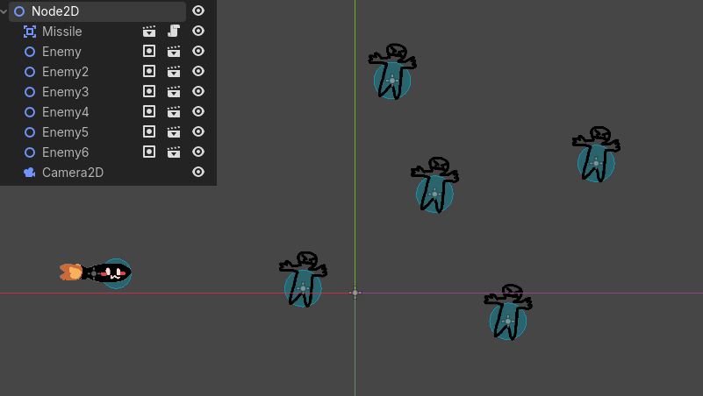Select Enemy5 in the scene tree
This screenshot has width=703, height=396.
pyautogui.click(x=65, y=132)
